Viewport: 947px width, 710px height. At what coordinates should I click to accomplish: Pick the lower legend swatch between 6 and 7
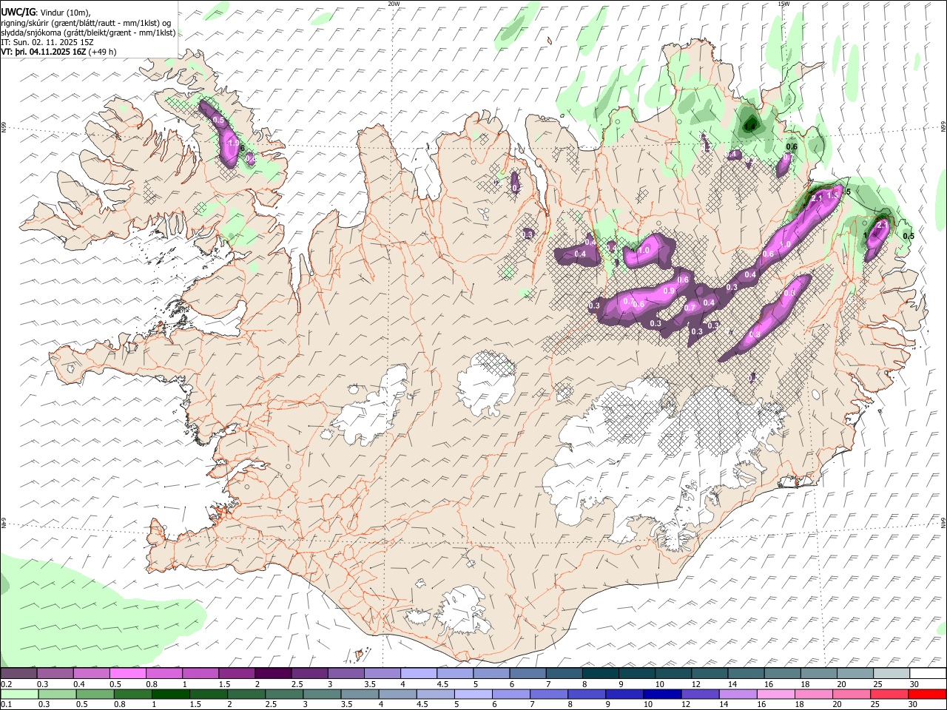[x=510, y=694]
